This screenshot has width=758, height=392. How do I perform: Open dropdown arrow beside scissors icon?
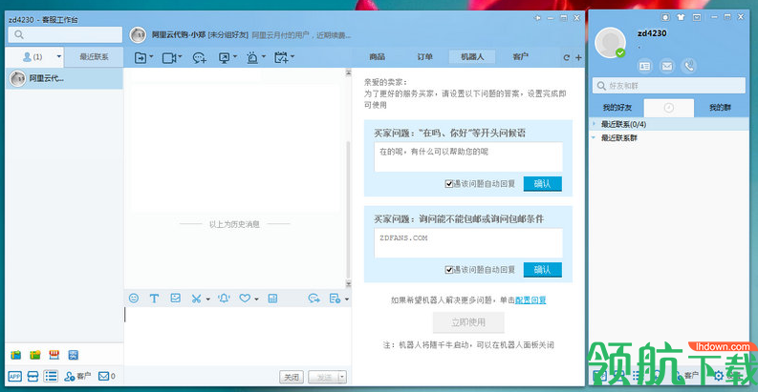pos(207,299)
